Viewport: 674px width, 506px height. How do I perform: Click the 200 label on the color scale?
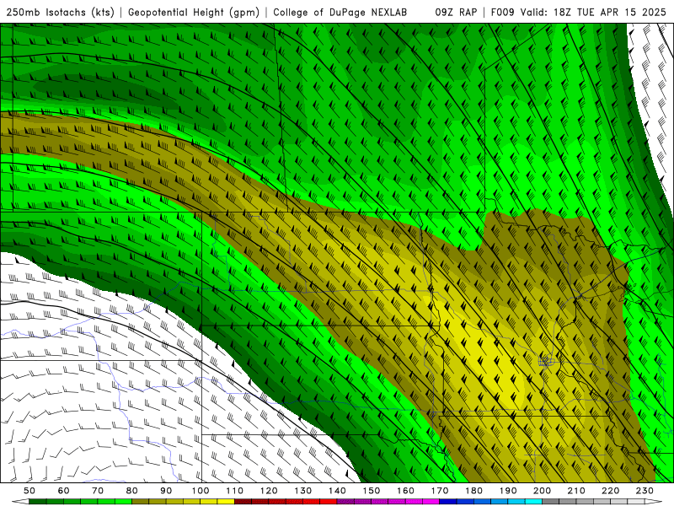pyautogui.click(x=542, y=491)
